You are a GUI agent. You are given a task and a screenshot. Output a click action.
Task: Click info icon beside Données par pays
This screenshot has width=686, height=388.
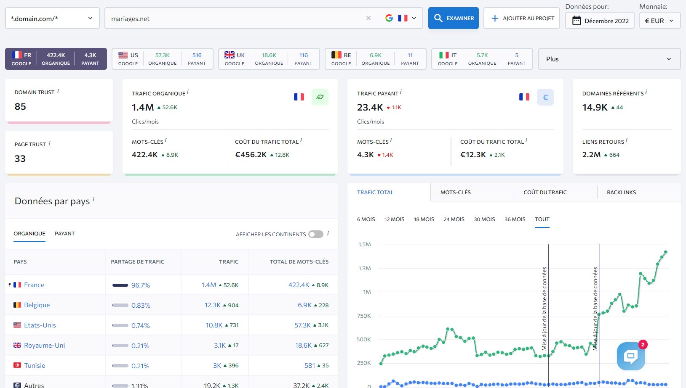[x=93, y=199]
